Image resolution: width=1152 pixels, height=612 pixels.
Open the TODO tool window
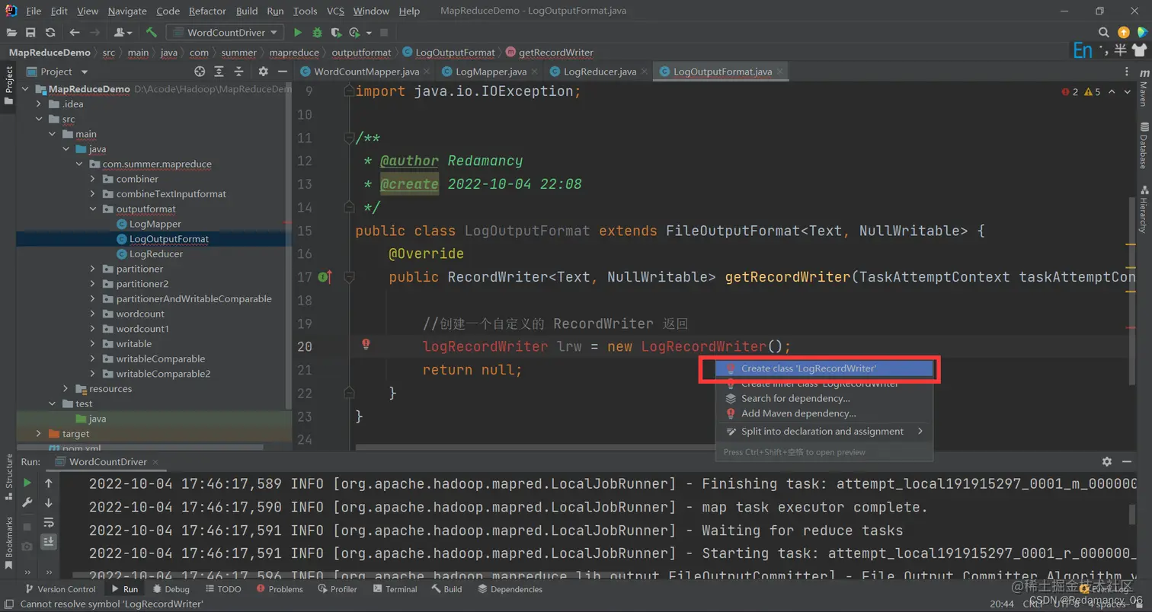tap(222, 589)
